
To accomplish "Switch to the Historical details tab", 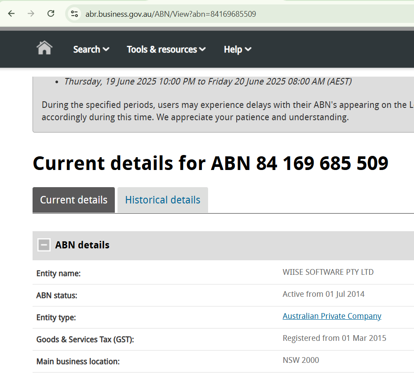I will click(162, 199).
